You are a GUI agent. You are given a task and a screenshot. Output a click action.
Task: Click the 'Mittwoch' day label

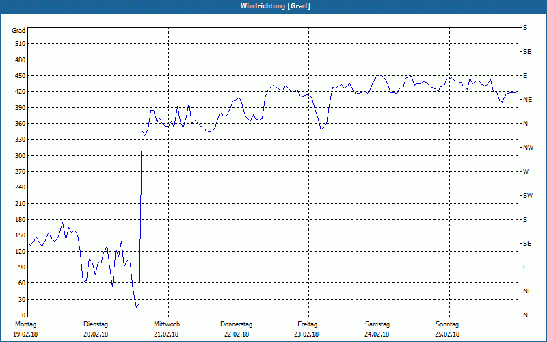(x=167, y=324)
